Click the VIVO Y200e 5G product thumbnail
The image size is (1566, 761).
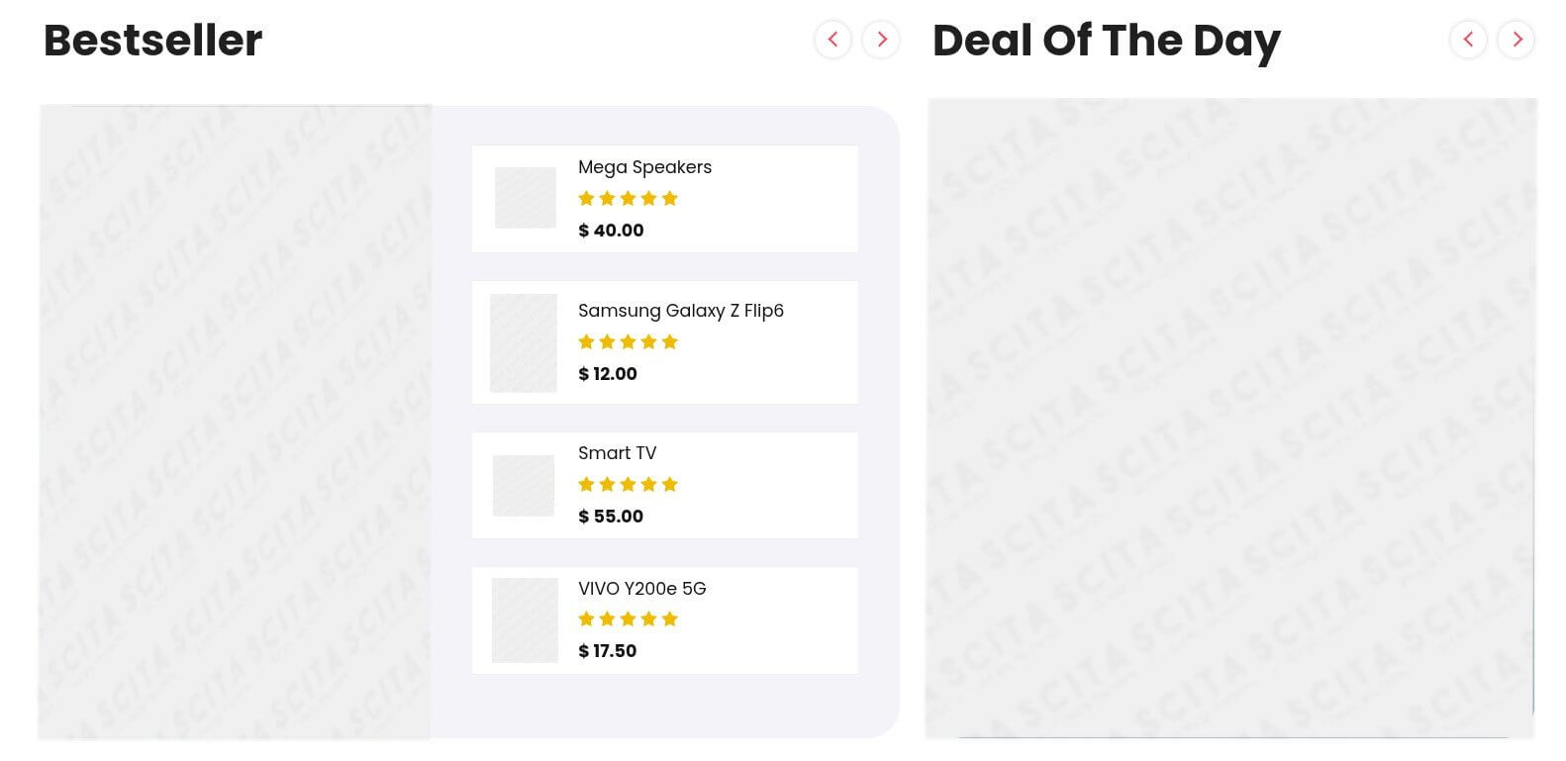[525, 620]
